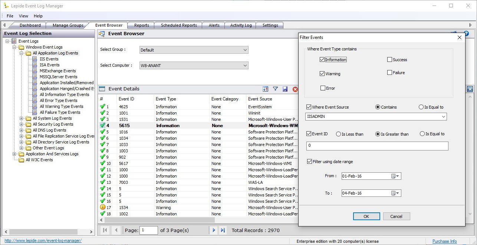Image resolution: width=477 pixels, height=245 pixels.
Task: Open the Select Computer dropdown
Action: point(245,66)
